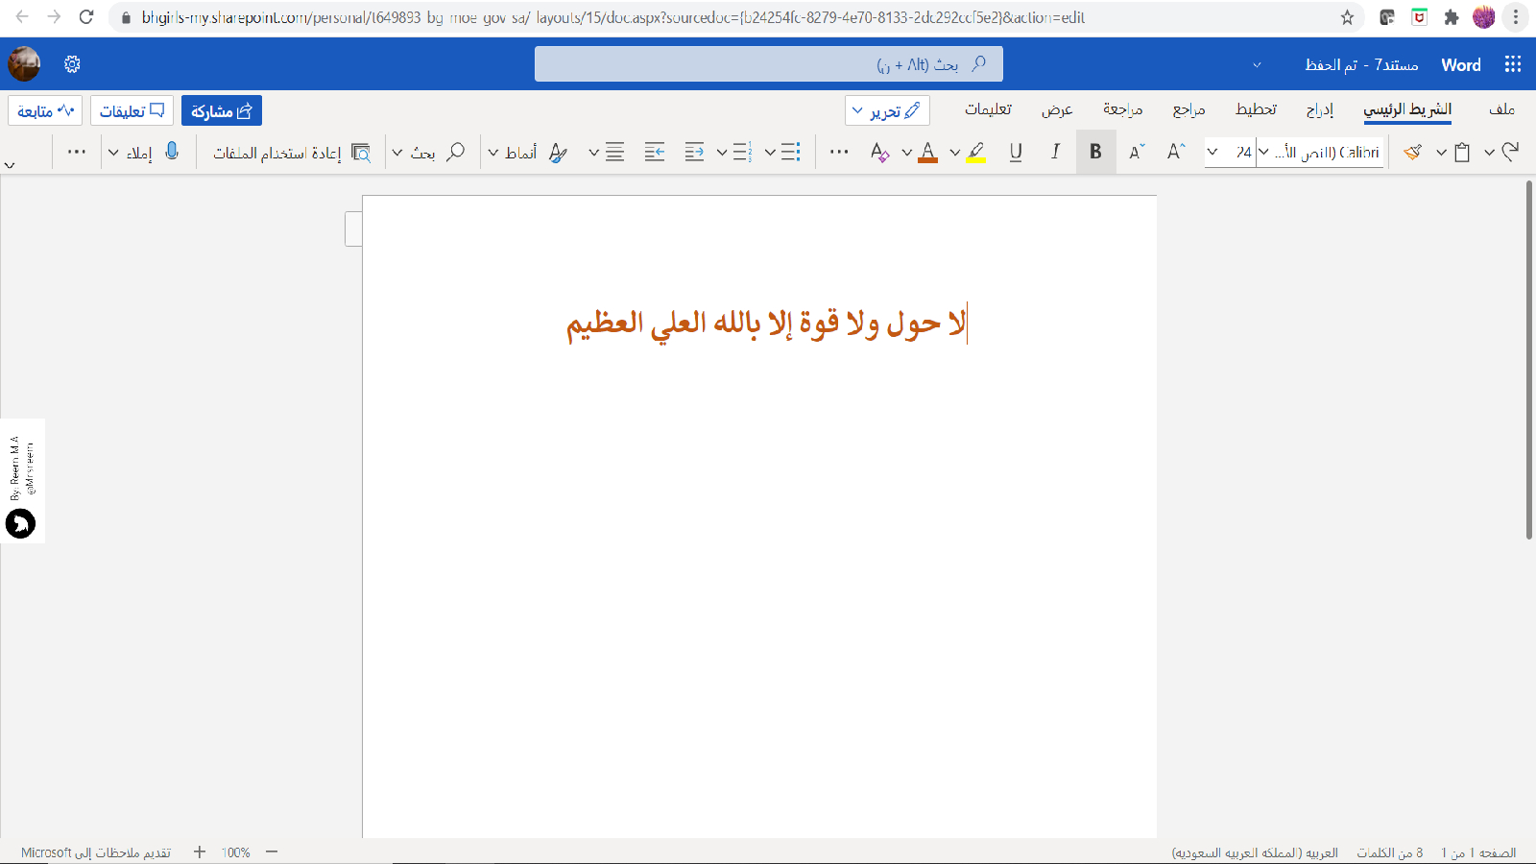
Task: Click the مشاركة share button
Action: coord(221,110)
